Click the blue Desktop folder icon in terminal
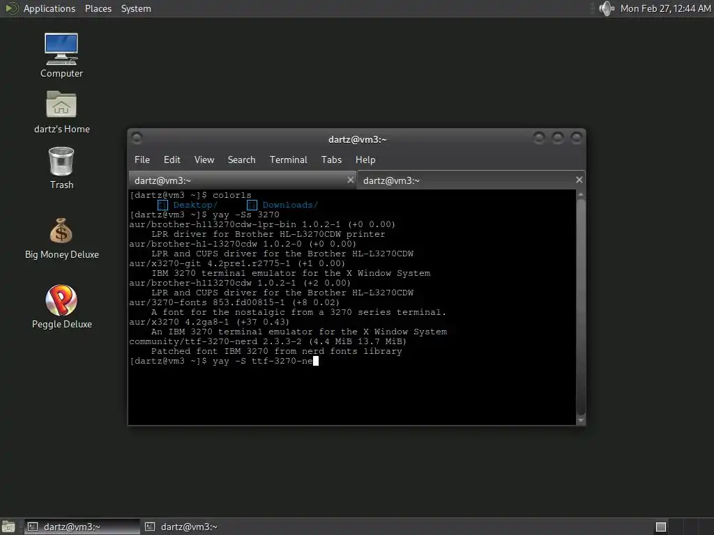This screenshot has width=714, height=535. pos(162,206)
